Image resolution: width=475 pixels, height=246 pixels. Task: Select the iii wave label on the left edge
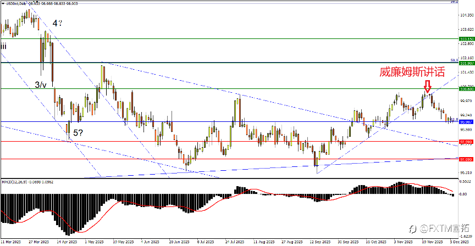(x=3, y=46)
